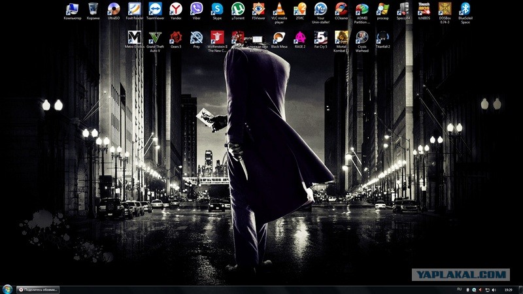Select the DOSBox 0.74-3 shortcut

[x=445, y=13]
